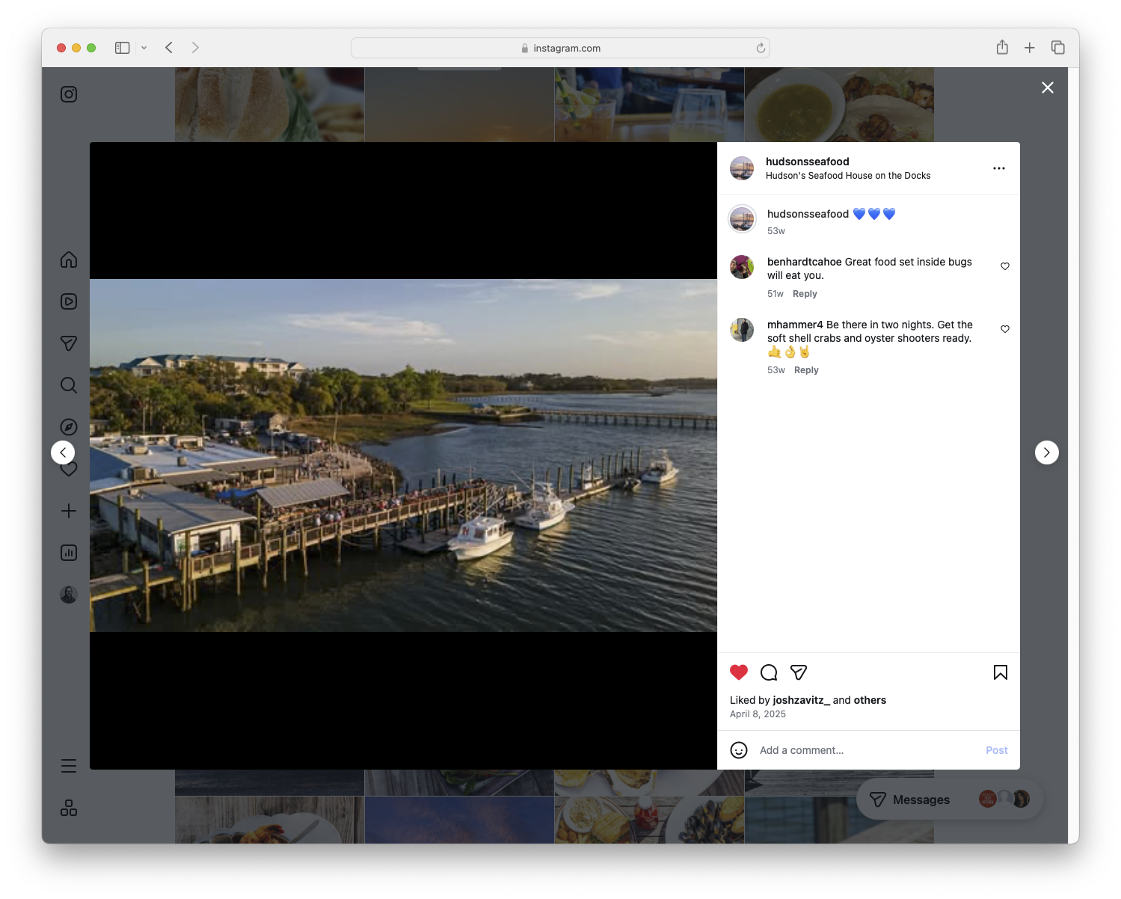Open the Safari sidebar dropdown chevron
Screen dimensions: 1121x899
coord(144,47)
